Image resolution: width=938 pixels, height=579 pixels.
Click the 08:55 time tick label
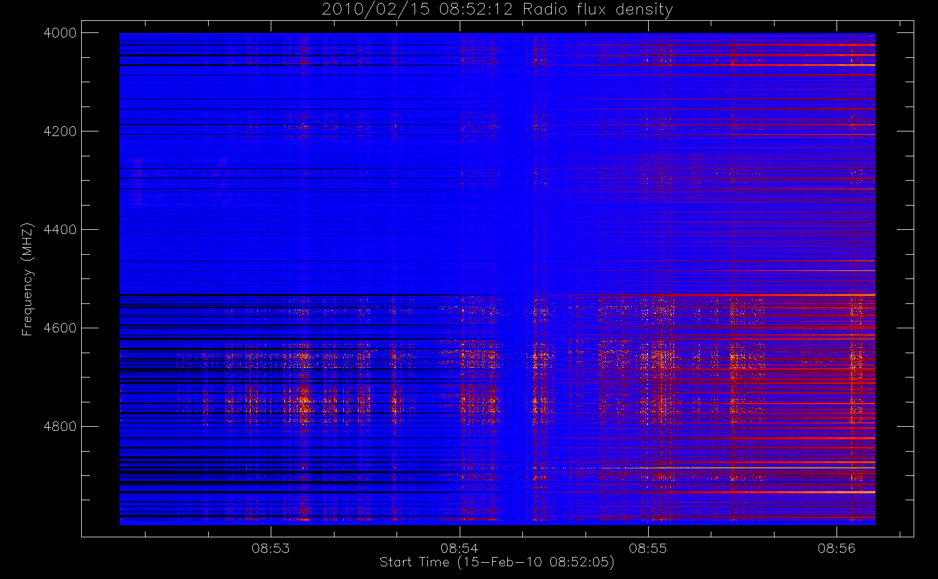click(648, 548)
